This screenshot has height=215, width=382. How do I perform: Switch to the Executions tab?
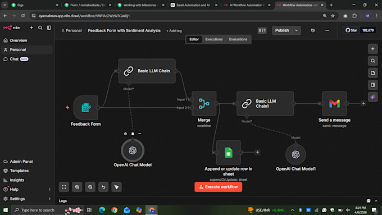(214, 39)
